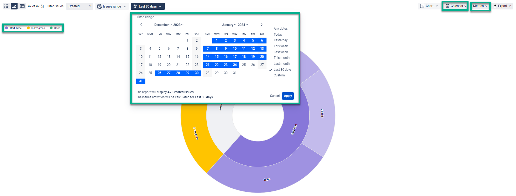Click the refresh issues icon
The image size is (516, 196).
[x=42, y=6]
